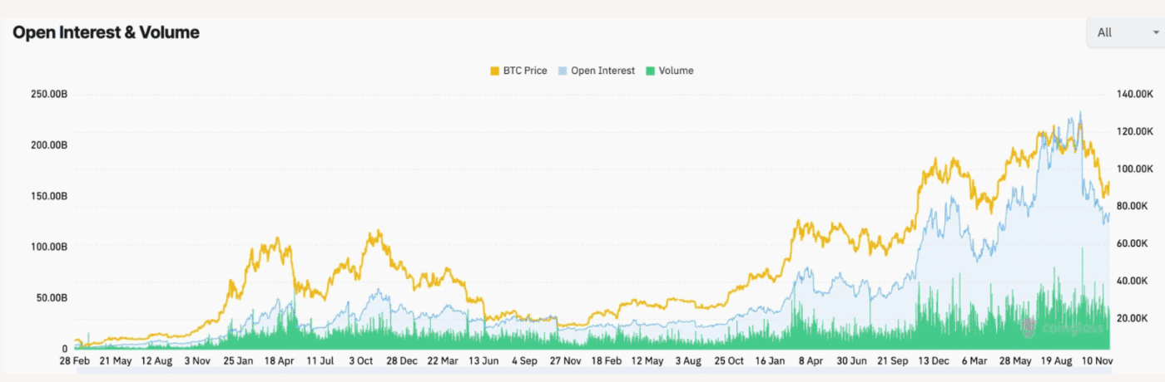
Task: Click the dropdown arrow beside All
Action: [1155, 32]
